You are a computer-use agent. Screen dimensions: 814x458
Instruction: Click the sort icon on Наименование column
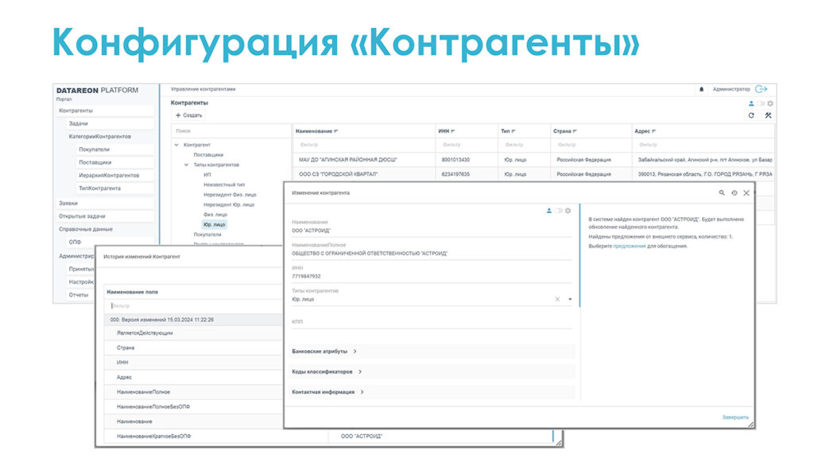click(x=335, y=130)
